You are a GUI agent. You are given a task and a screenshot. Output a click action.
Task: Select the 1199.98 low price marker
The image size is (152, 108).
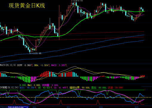tap(35, 53)
